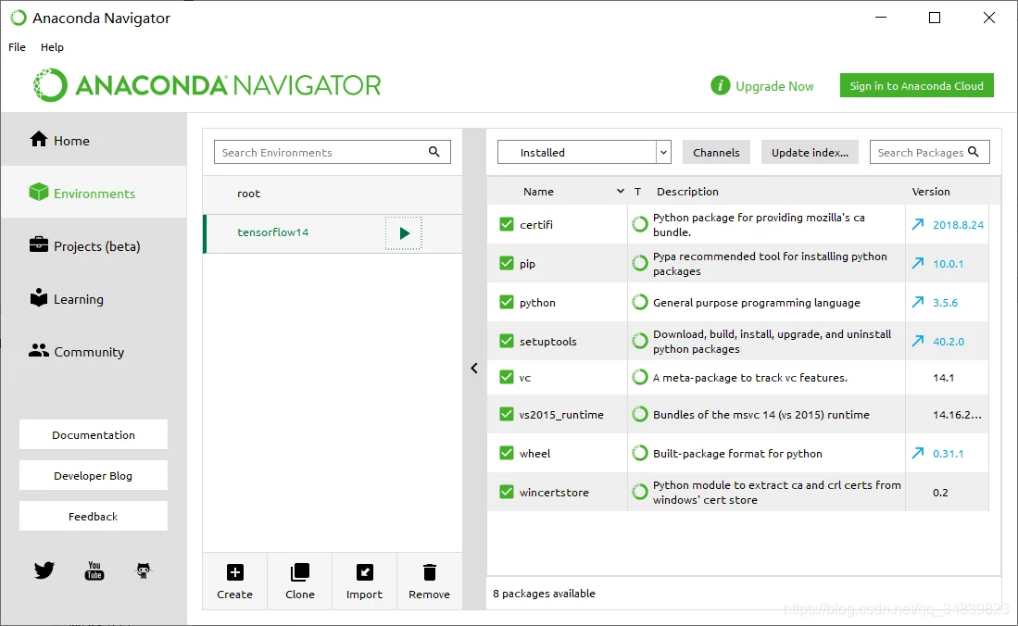Click the package type icon for python
The width and height of the screenshot is (1018, 626).
point(639,303)
